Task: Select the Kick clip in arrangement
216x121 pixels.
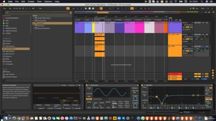Action: pyautogui.click(x=99, y=51)
